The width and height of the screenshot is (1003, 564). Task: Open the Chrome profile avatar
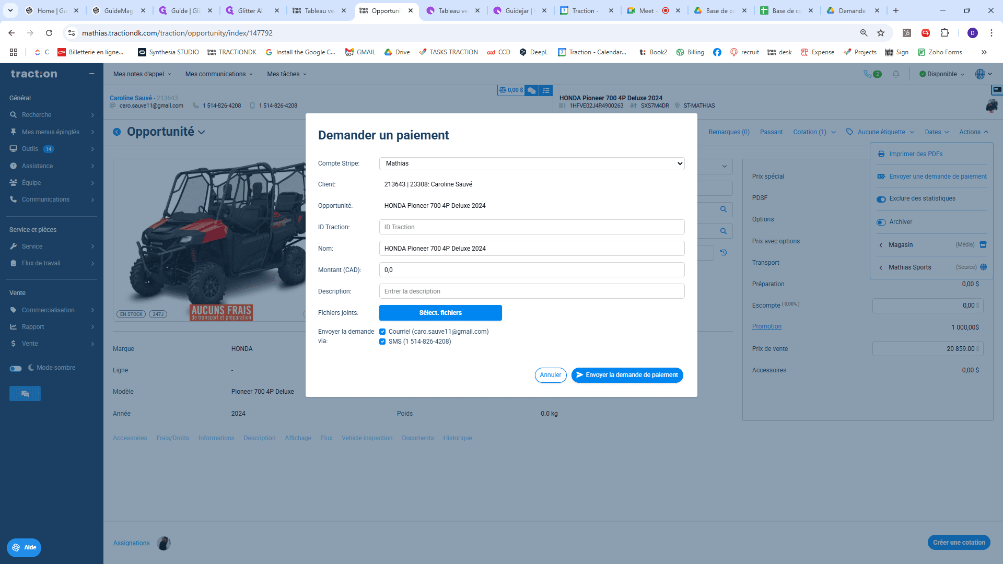972,33
